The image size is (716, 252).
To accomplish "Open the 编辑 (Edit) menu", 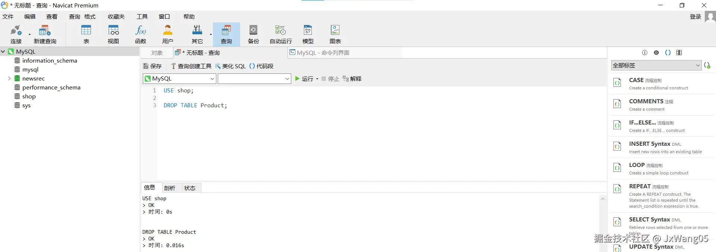I will point(30,17).
